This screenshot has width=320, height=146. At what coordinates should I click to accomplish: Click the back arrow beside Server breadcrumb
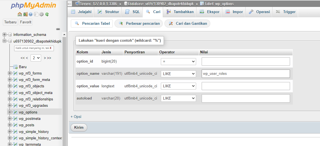70,4
